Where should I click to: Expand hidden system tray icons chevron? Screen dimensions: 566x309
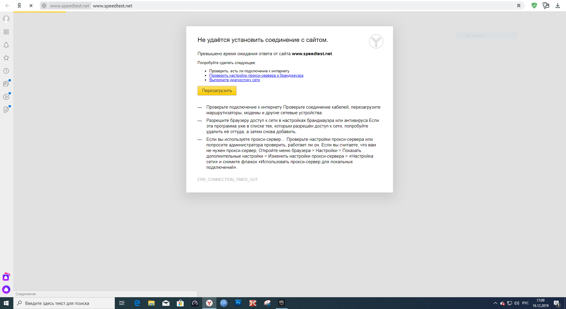(495, 303)
